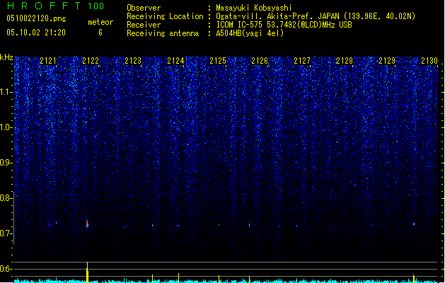Click the 2128 time marker
This screenshot has height=283, width=445.
345,61
